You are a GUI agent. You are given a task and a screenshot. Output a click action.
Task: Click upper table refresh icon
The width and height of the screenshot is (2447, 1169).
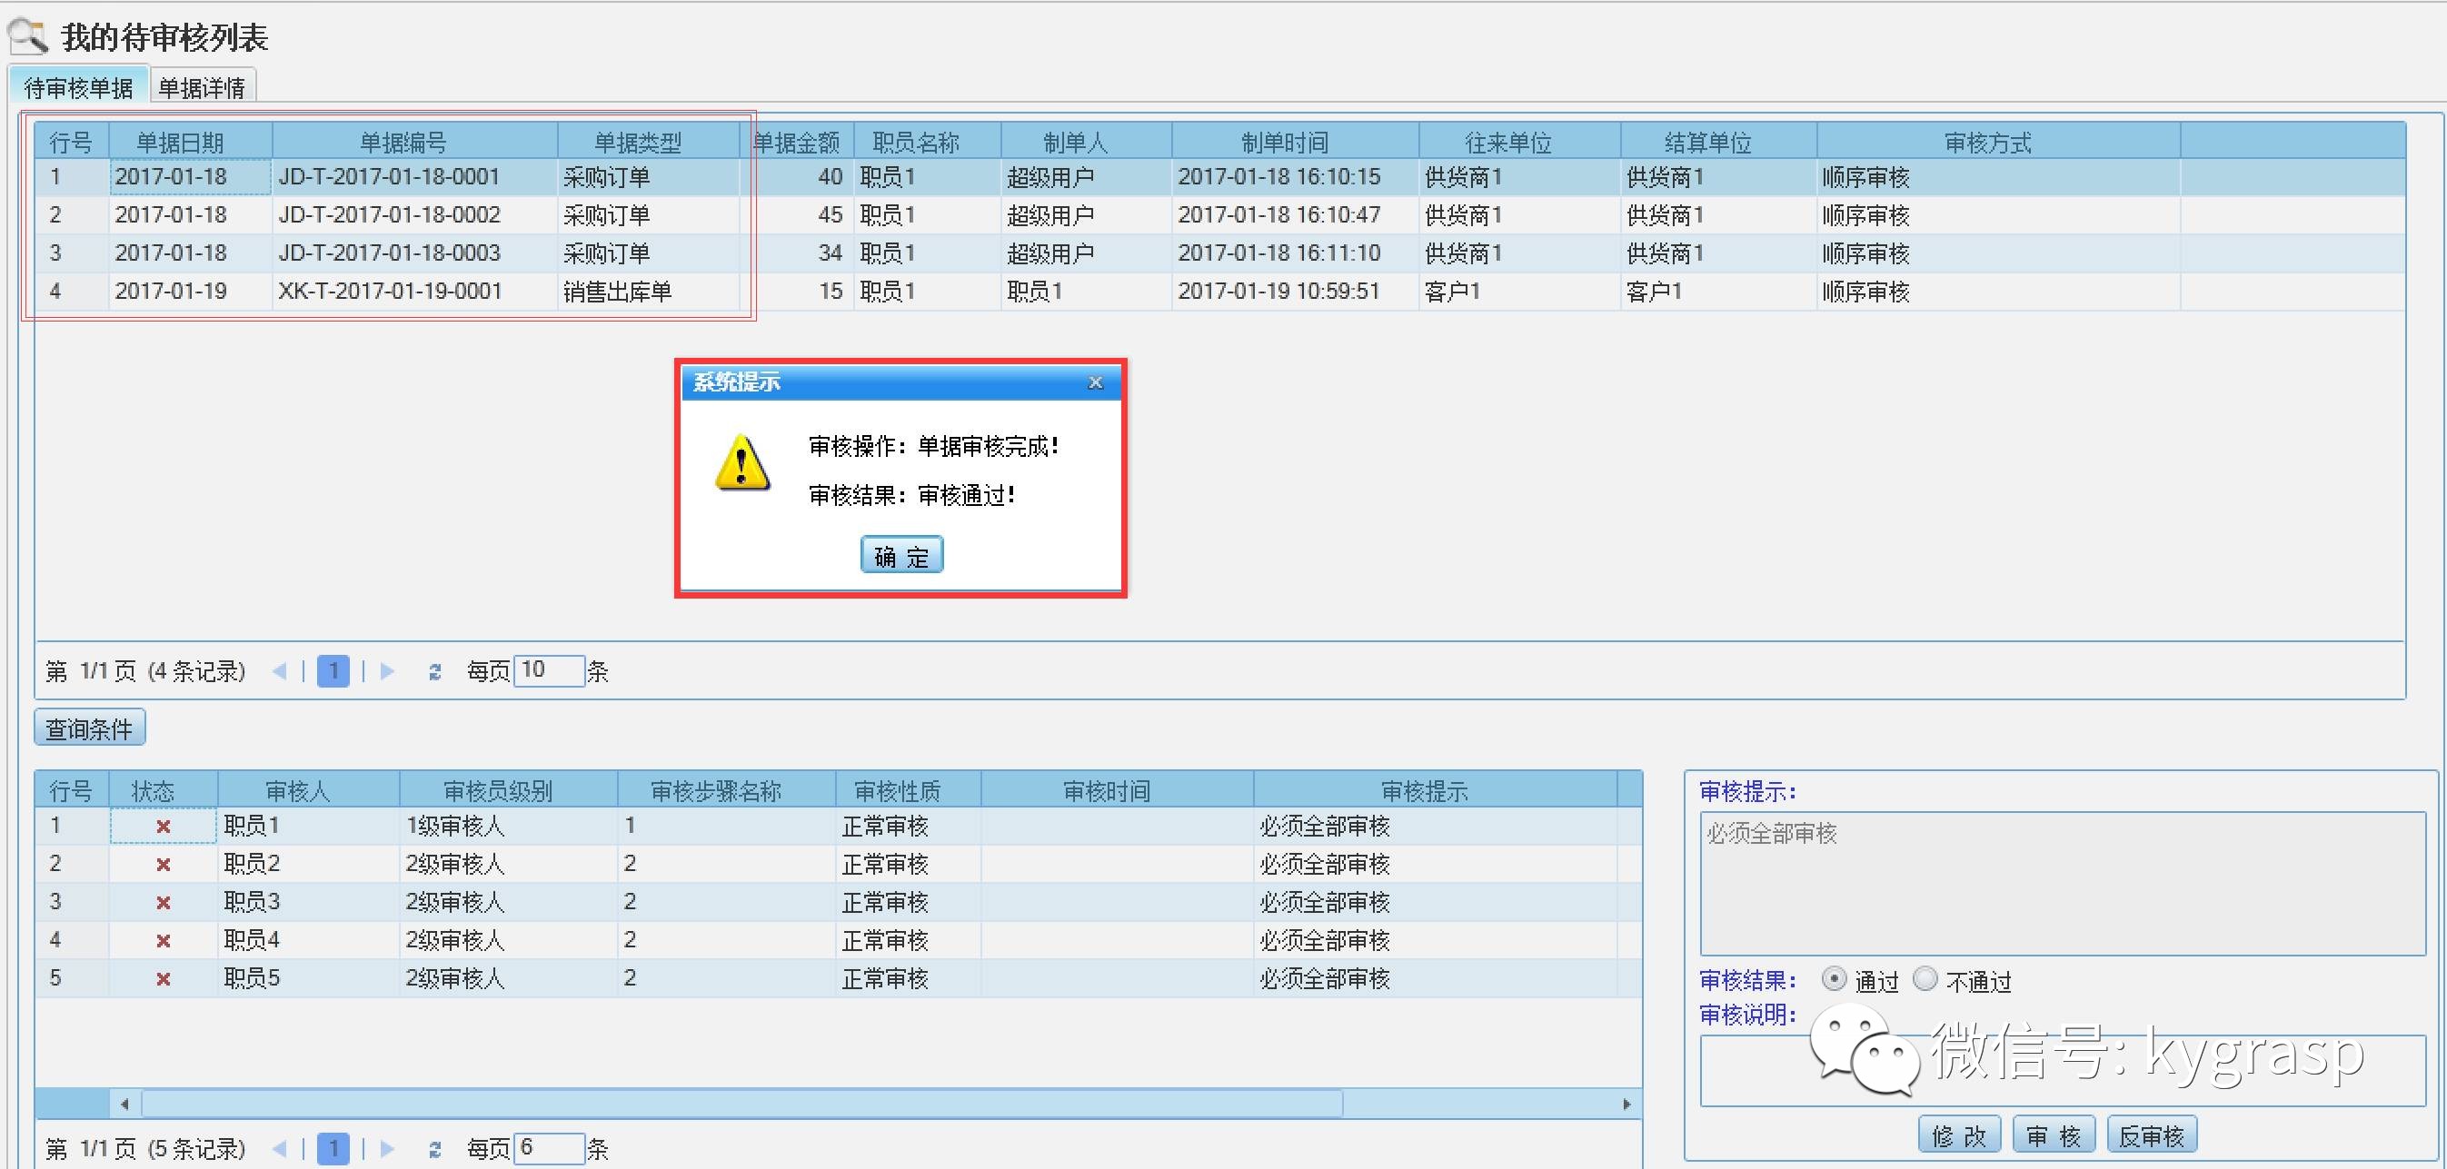(434, 672)
